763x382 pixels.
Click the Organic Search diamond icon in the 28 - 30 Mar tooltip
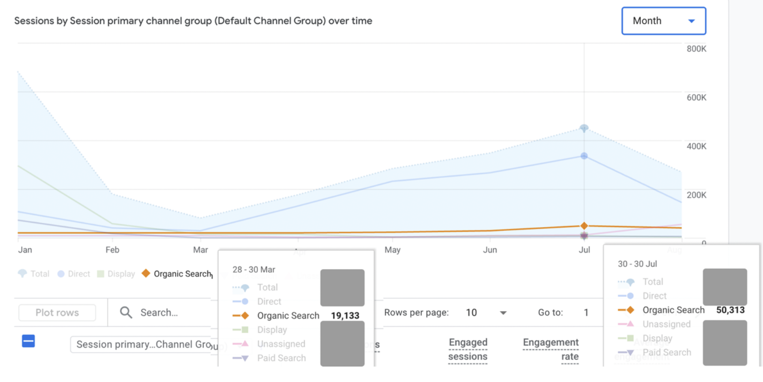(241, 316)
